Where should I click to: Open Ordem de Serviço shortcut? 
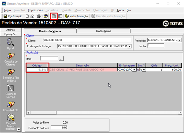point(11,91)
